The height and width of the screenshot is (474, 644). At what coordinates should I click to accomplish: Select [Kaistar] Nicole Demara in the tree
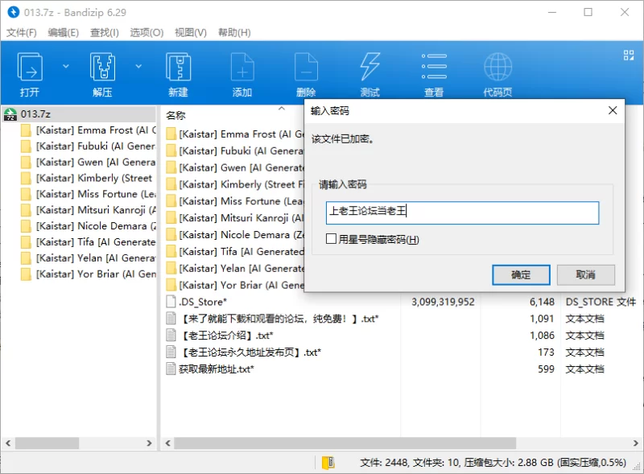coord(88,226)
